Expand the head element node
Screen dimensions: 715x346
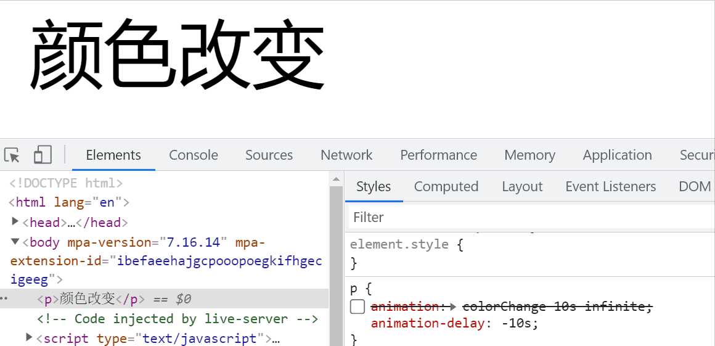pos(15,221)
